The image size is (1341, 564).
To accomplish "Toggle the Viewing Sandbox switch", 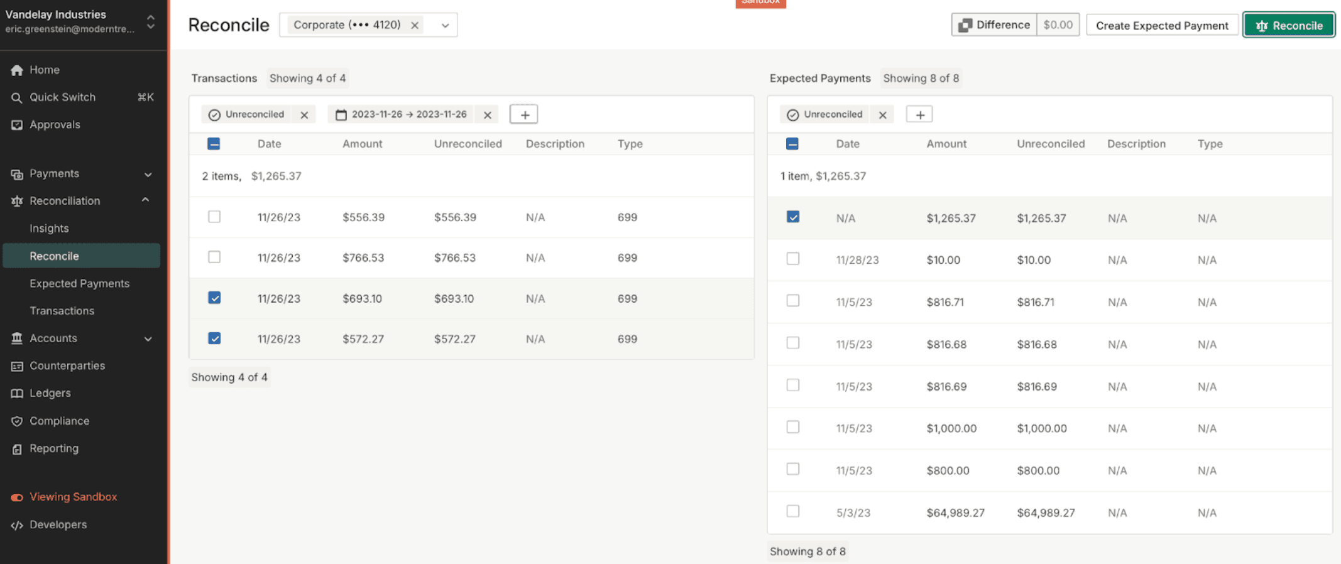I will pos(17,497).
